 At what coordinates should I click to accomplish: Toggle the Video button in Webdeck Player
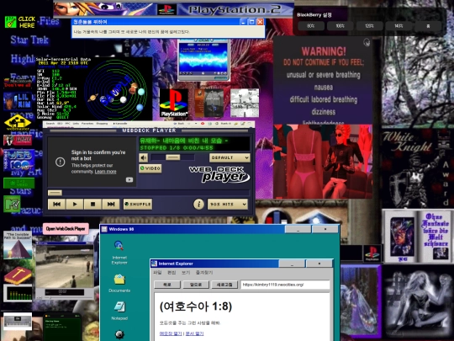point(150,168)
